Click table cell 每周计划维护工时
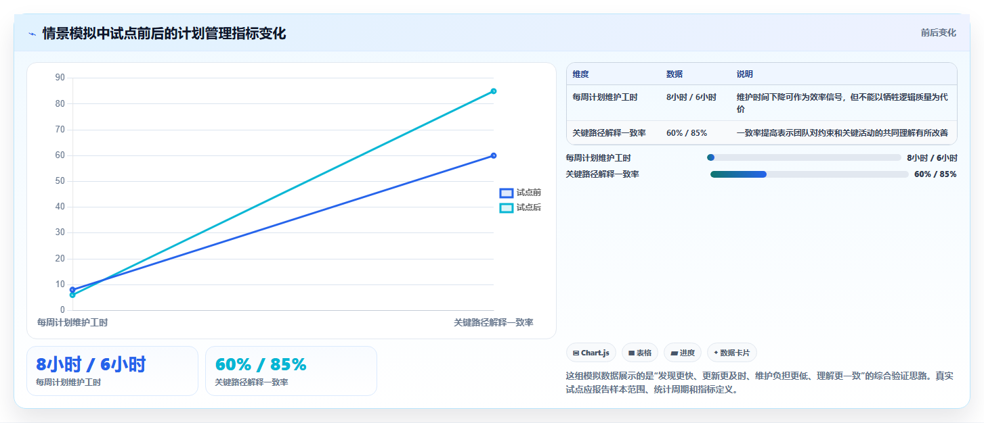Viewport: 984px width, 423px height. (x=605, y=97)
